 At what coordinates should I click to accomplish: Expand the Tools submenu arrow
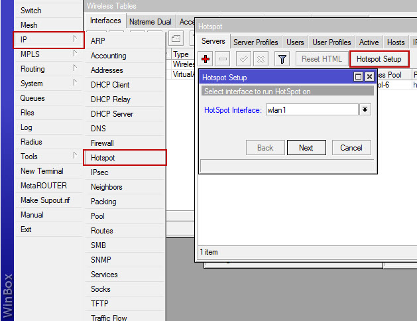[75, 156]
